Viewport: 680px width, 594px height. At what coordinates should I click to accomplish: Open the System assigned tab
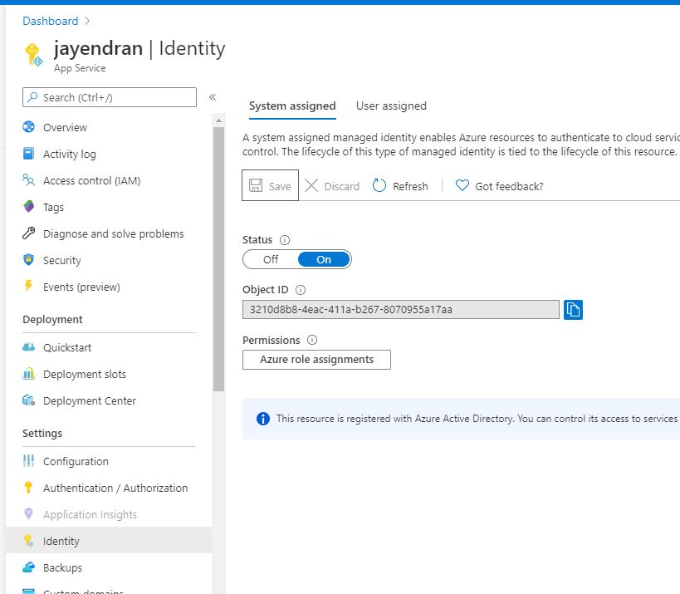point(292,106)
